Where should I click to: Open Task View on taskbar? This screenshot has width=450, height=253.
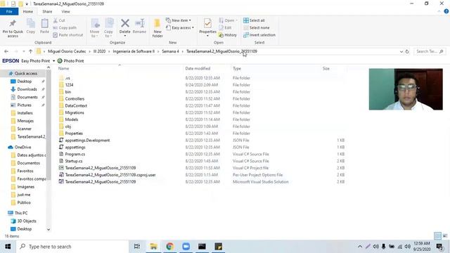pyautogui.click(x=137, y=247)
